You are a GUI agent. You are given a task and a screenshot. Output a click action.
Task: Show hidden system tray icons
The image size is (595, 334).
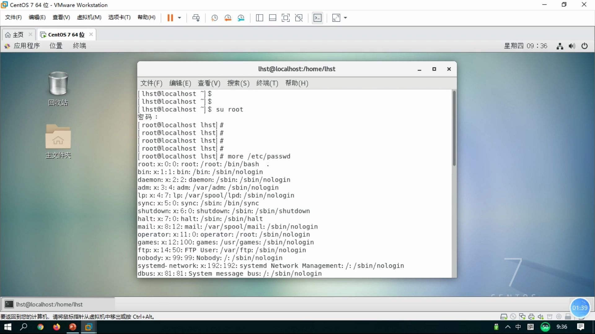coord(508,327)
